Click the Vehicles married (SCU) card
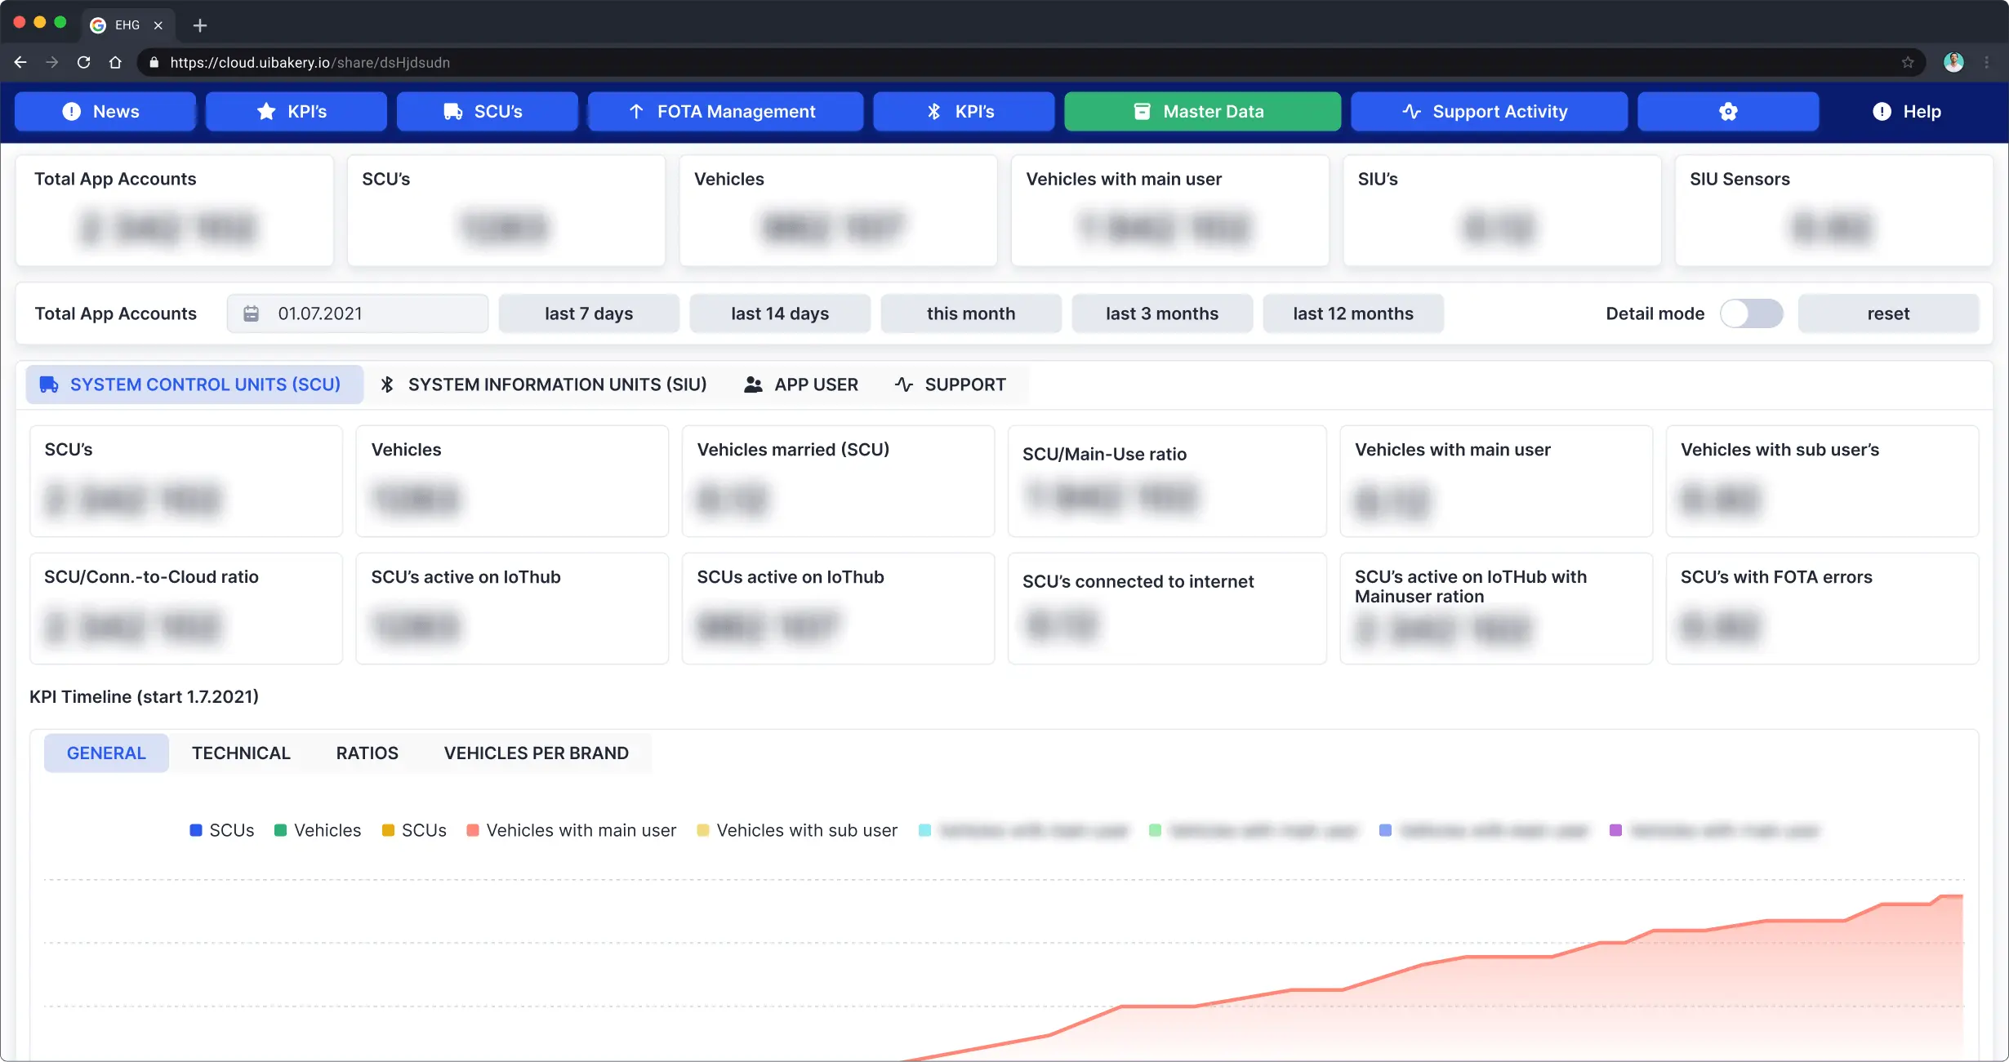The width and height of the screenshot is (2009, 1062). tap(838, 481)
